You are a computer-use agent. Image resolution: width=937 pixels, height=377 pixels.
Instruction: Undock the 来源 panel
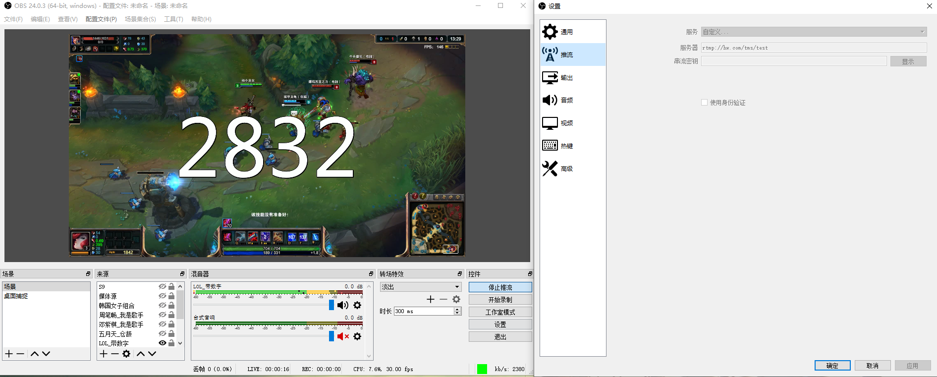coord(182,274)
